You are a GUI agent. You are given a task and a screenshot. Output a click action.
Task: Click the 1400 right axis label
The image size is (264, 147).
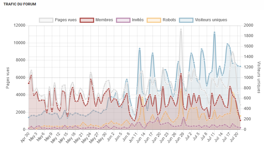(249, 57)
